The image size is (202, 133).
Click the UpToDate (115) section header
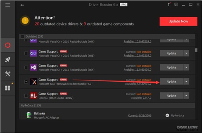point(107,105)
